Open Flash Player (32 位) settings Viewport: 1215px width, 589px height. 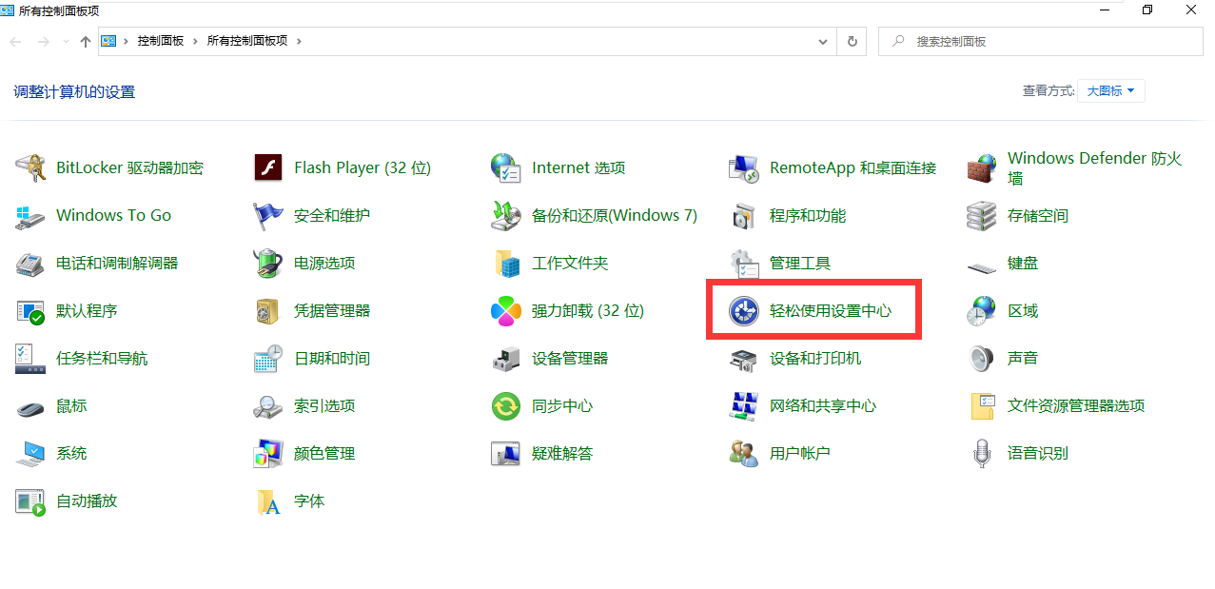click(x=363, y=167)
